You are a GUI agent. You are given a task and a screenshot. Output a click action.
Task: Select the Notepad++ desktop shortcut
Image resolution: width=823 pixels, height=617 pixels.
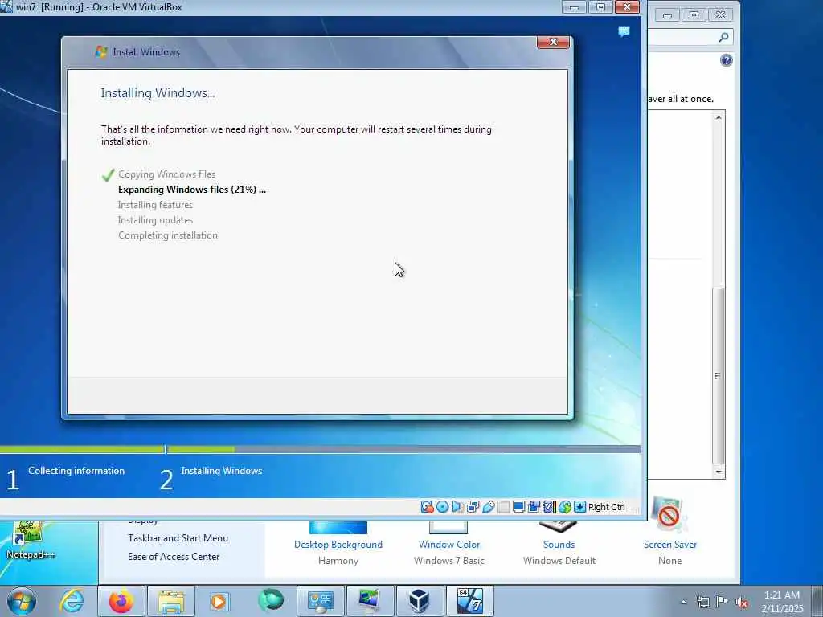29,541
